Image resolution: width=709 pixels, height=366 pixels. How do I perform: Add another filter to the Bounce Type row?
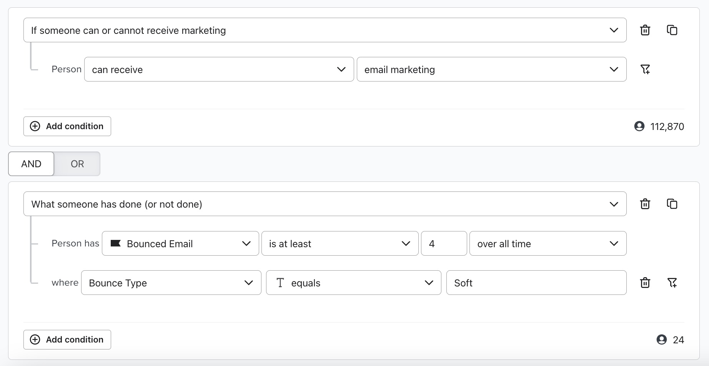point(672,283)
